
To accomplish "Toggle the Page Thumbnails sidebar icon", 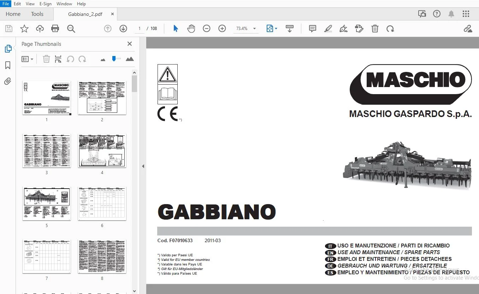I will pyautogui.click(x=8, y=49).
